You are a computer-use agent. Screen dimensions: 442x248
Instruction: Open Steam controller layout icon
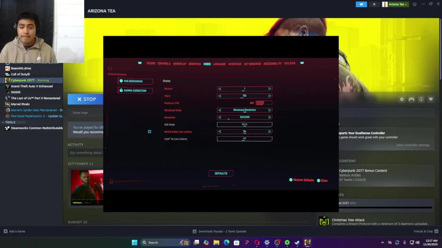tap(411, 99)
